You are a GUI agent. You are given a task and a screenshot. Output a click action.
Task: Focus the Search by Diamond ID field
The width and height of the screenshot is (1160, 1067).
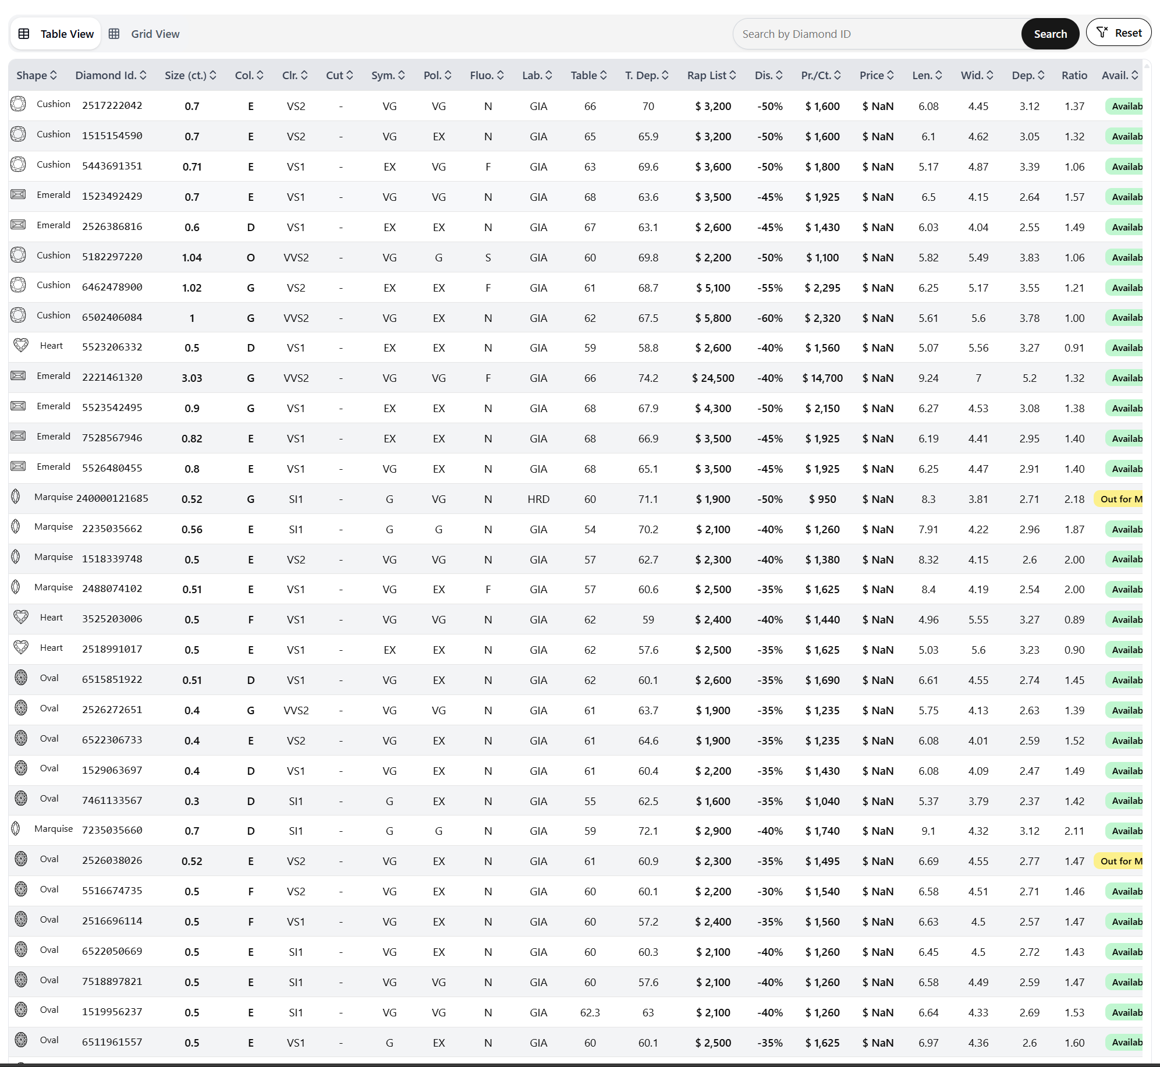[876, 34]
